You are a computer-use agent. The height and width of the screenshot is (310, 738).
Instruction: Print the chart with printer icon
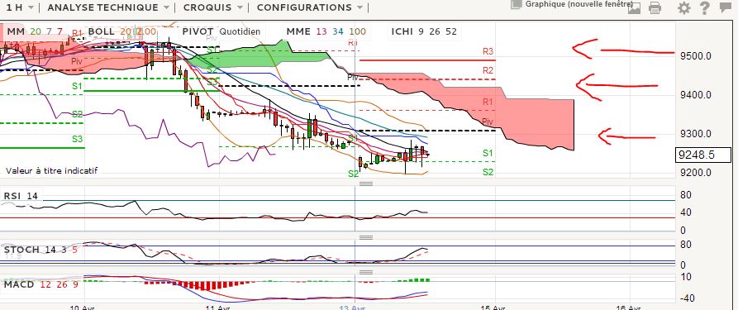click(x=655, y=8)
